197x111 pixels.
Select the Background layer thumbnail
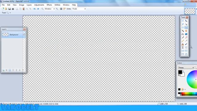click(x=5, y=35)
